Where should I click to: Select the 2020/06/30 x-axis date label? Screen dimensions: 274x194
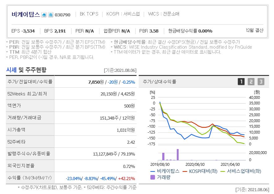(x=195, y=165)
